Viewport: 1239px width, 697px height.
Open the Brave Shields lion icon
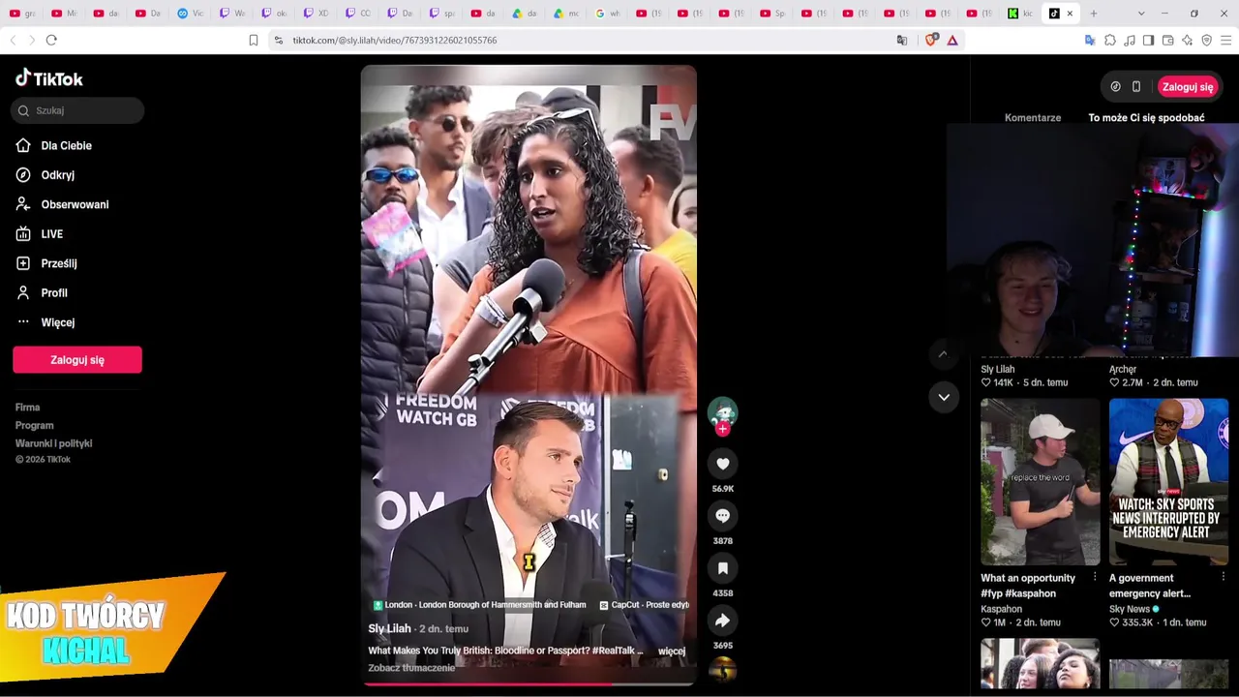click(931, 40)
